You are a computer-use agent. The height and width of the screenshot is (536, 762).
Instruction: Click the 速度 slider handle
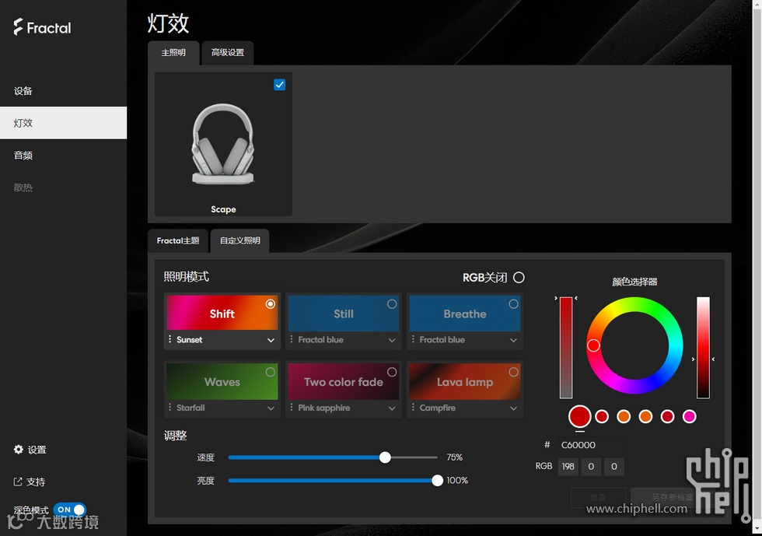385,457
